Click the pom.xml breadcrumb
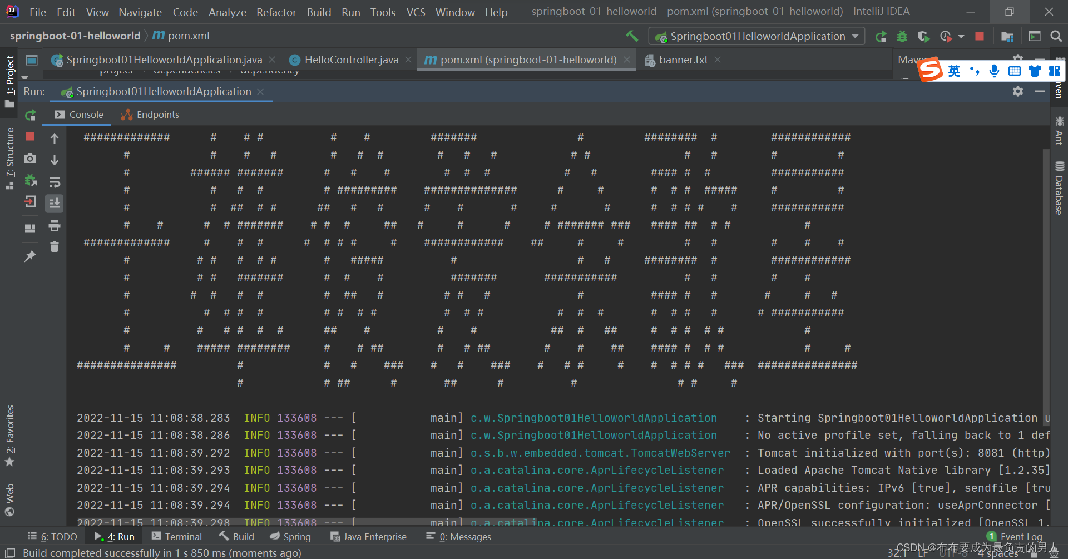1068x559 pixels. coord(181,36)
